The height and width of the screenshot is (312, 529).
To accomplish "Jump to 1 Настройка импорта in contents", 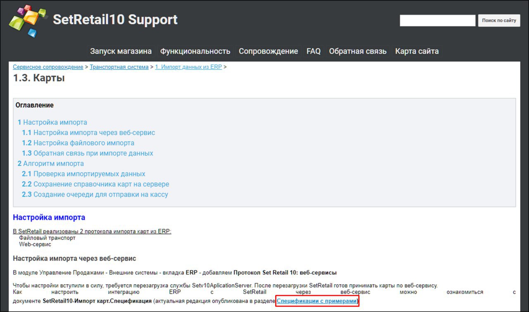I will [x=52, y=122].
